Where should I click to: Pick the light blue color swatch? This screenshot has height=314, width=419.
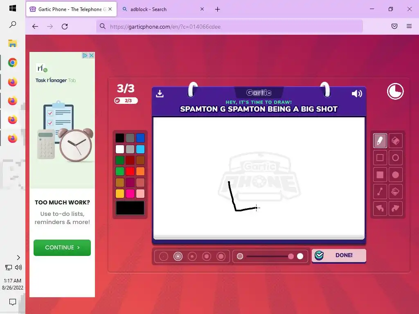click(x=140, y=149)
